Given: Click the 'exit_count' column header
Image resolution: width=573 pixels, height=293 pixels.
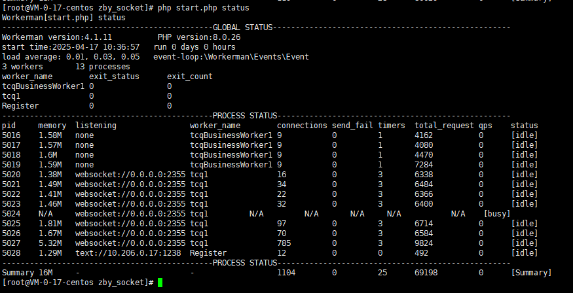Looking at the screenshot, I should pos(190,77).
